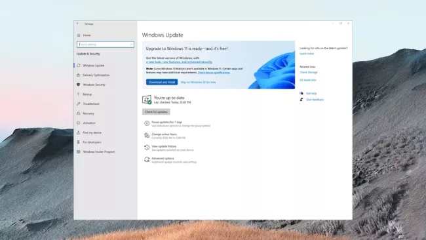
Task: Click the up-to-date status icon
Action: point(147,100)
